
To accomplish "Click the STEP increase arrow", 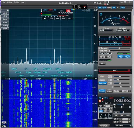I will click(111, 106).
